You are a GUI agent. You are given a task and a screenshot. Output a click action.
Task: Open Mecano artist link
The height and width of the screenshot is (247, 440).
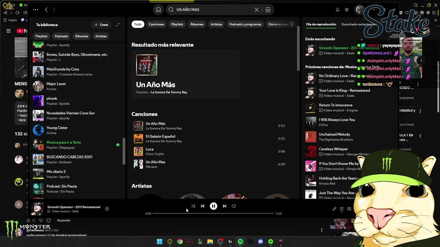point(151,167)
